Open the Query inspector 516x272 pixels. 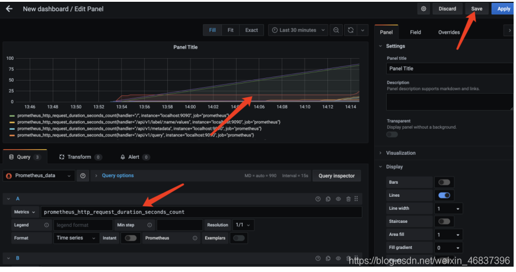[x=336, y=176]
